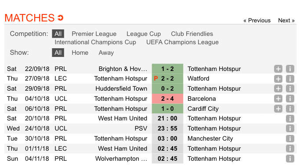300x166 pixels.
Task: Go to Previous matches page
Action: coord(257,21)
